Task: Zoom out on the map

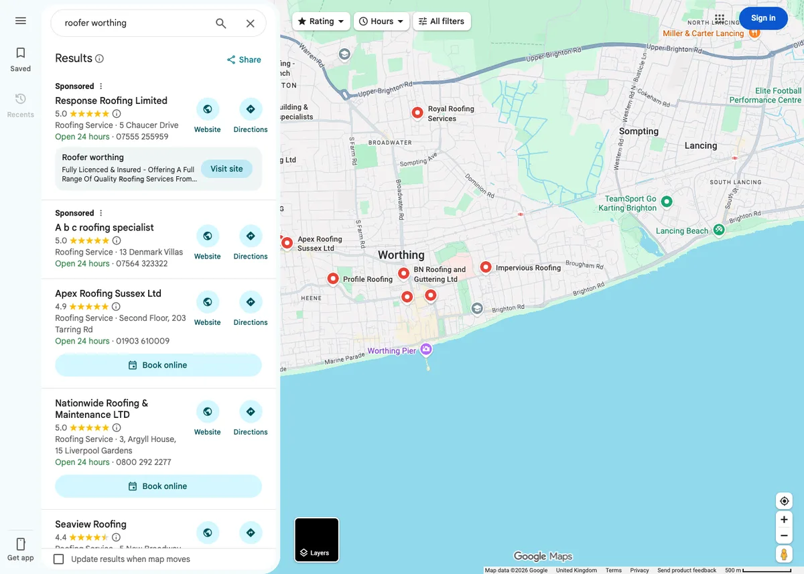Action: [784, 536]
